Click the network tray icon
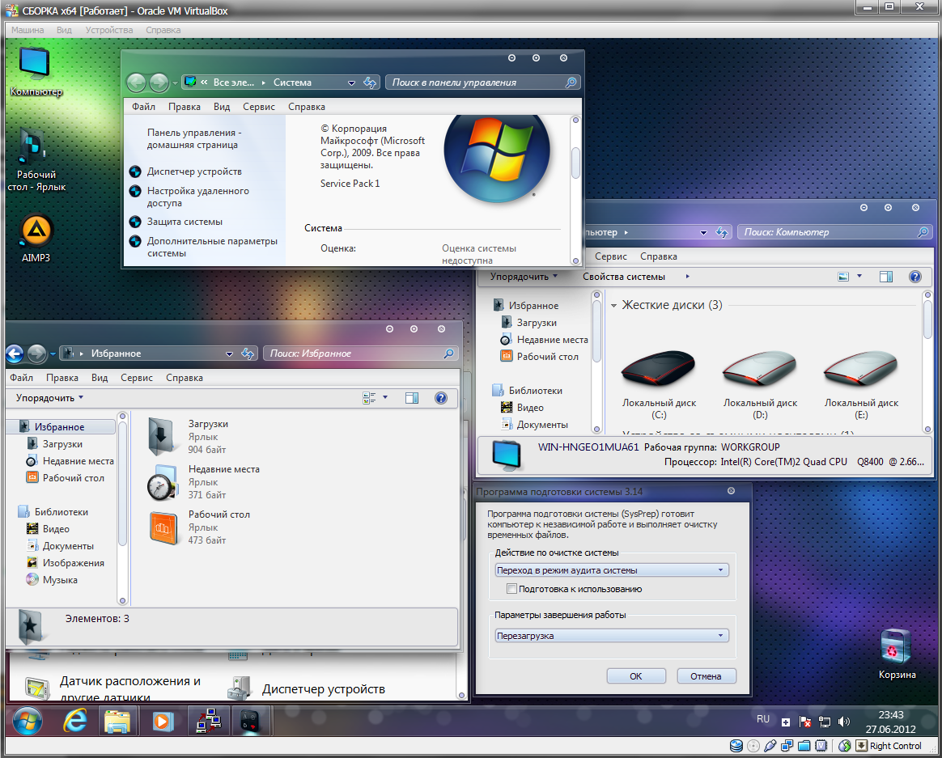This screenshot has height=758, width=942. 825,722
